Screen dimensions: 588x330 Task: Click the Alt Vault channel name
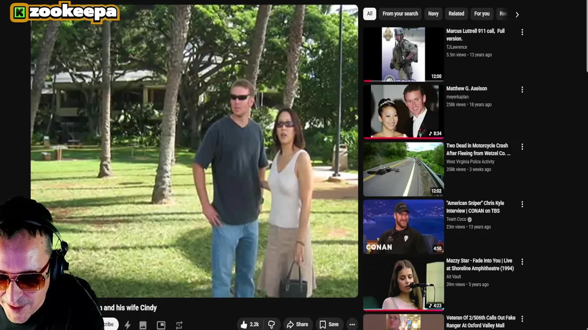coord(453,276)
